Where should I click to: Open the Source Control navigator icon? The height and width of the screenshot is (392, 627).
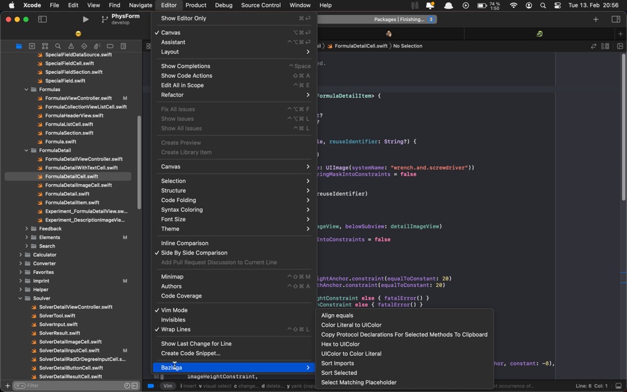32,46
